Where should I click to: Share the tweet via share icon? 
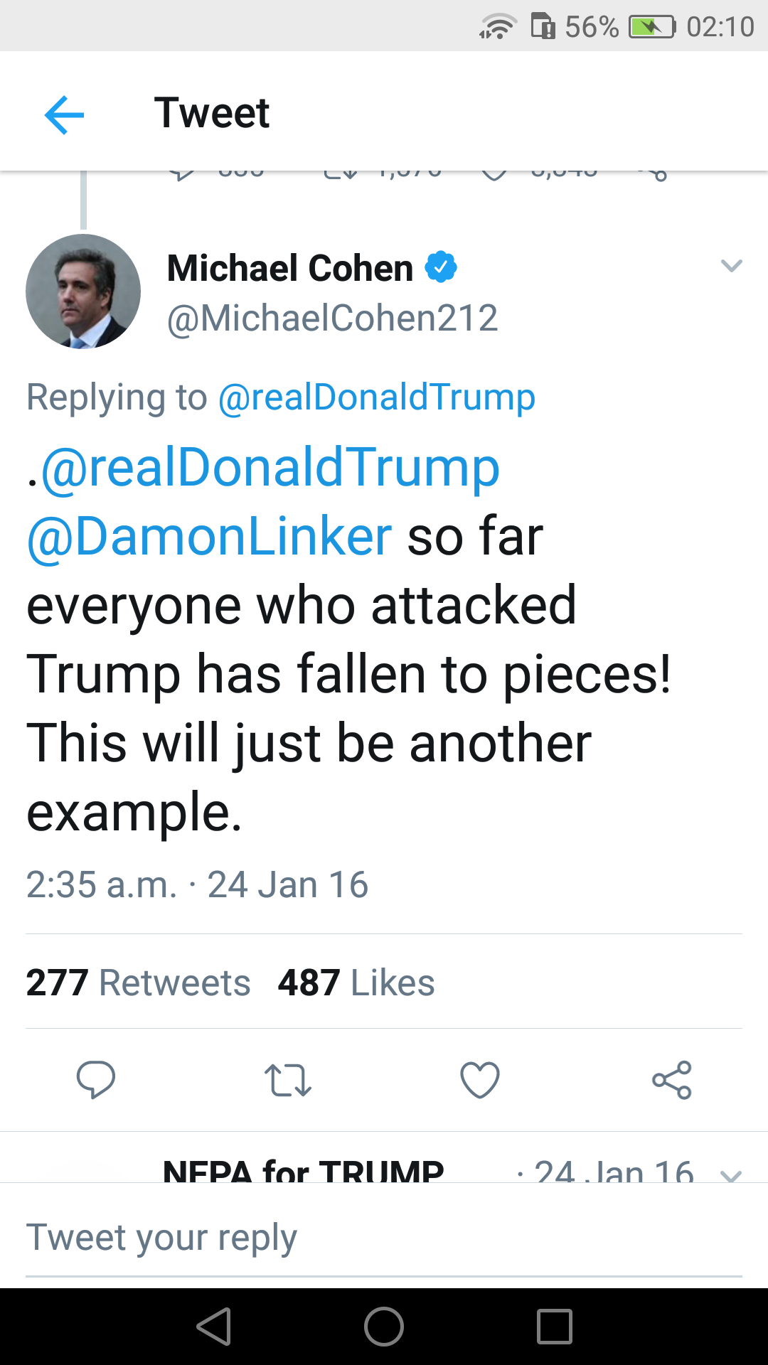672,1080
